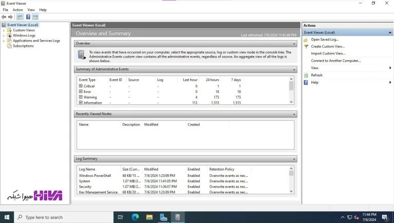394x223 pixels.
Task: Click the Windows Logs folder icon
Action: (9, 35)
